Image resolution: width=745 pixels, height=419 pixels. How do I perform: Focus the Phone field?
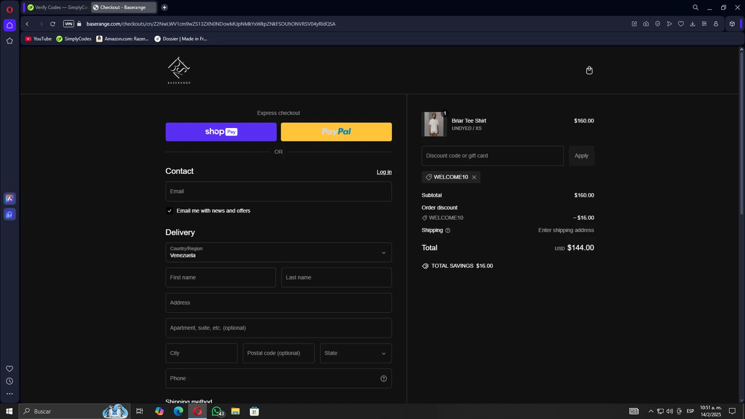pos(278,379)
